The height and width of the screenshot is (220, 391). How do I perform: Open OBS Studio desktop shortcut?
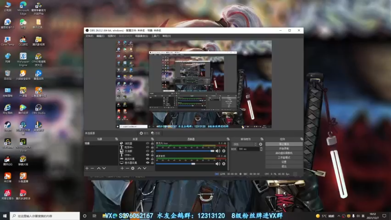[39, 109]
